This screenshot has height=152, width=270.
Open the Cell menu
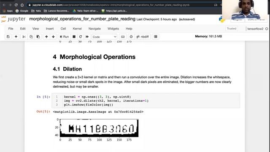[63, 29]
